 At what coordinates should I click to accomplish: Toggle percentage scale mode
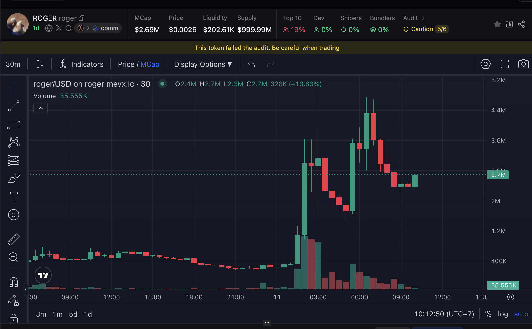(488, 314)
